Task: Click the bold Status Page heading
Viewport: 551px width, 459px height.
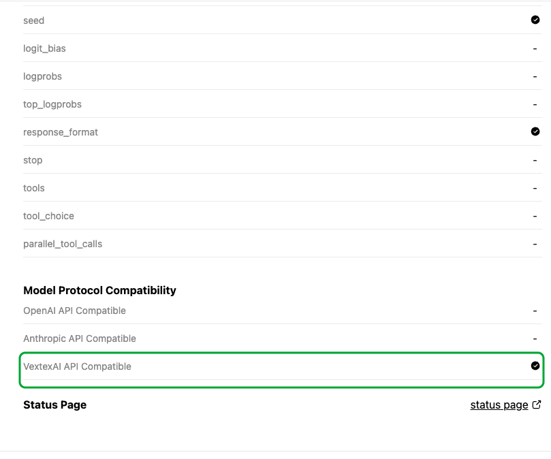Action: pyautogui.click(x=54, y=405)
